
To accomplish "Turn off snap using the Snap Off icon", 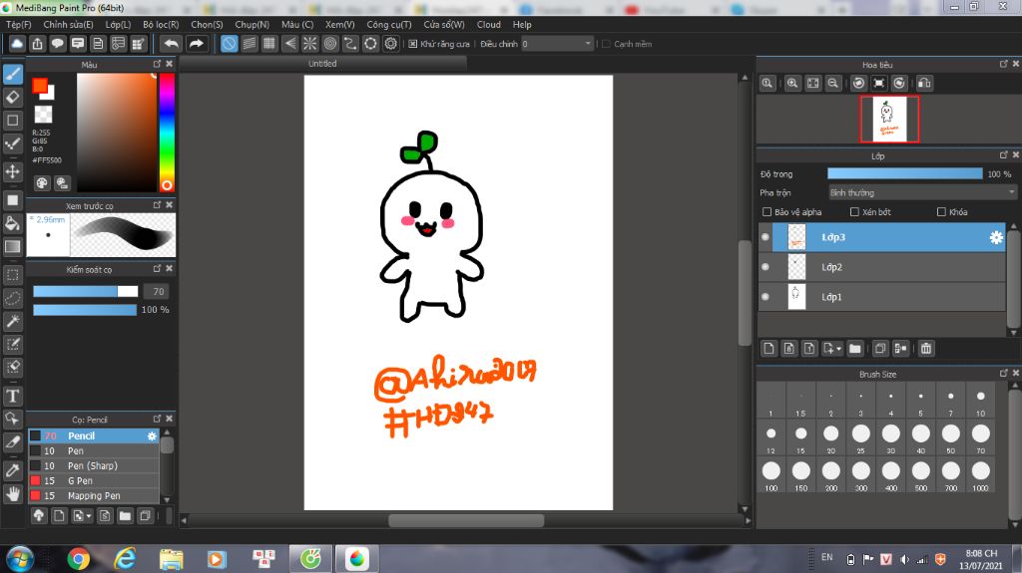I will [229, 44].
